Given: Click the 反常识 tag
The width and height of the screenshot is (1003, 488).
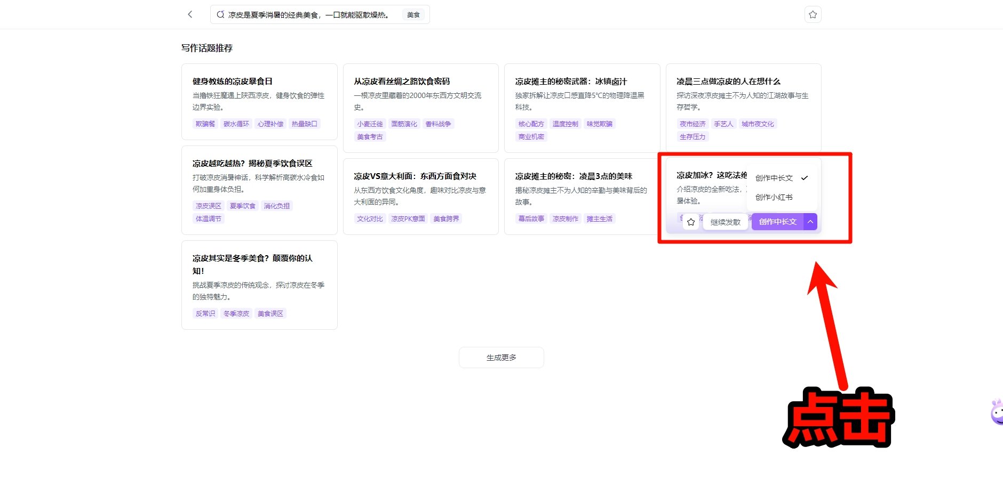Looking at the screenshot, I should click(x=205, y=314).
